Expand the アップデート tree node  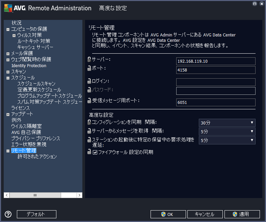pyautogui.click(x=8, y=115)
